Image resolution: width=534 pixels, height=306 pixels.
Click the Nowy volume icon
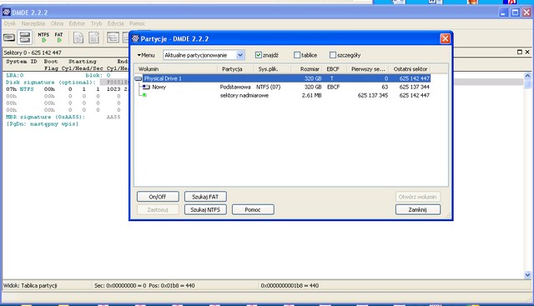(147, 88)
